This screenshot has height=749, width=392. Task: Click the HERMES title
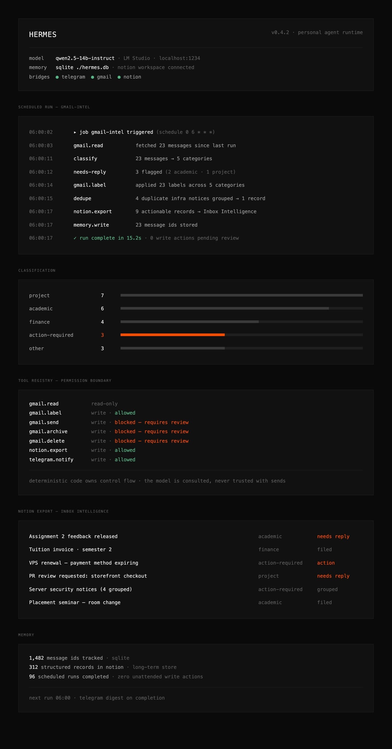click(43, 35)
